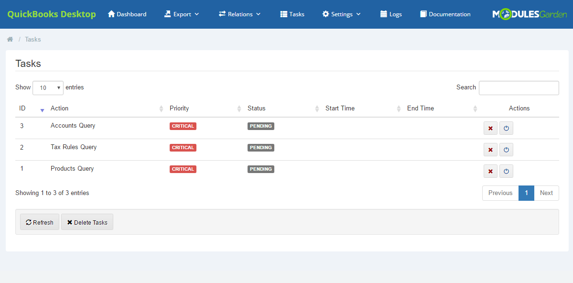Viewport: 573px width, 283px height.
Task: Expand the Export dropdown menu
Action: (x=182, y=14)
